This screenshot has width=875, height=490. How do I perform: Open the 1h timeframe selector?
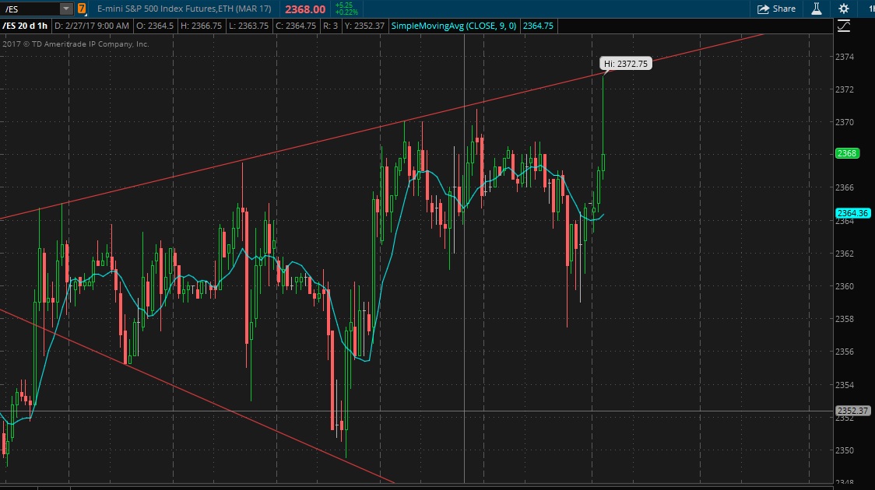point(870,9)
